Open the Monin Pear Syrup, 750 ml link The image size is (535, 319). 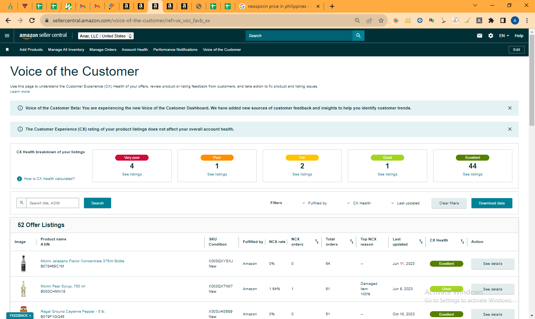(63, 286)
